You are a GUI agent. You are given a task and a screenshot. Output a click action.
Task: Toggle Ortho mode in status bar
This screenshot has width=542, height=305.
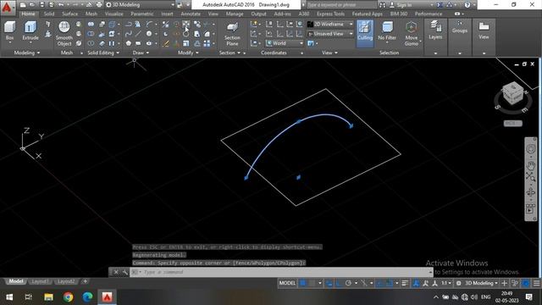point(339,283)
